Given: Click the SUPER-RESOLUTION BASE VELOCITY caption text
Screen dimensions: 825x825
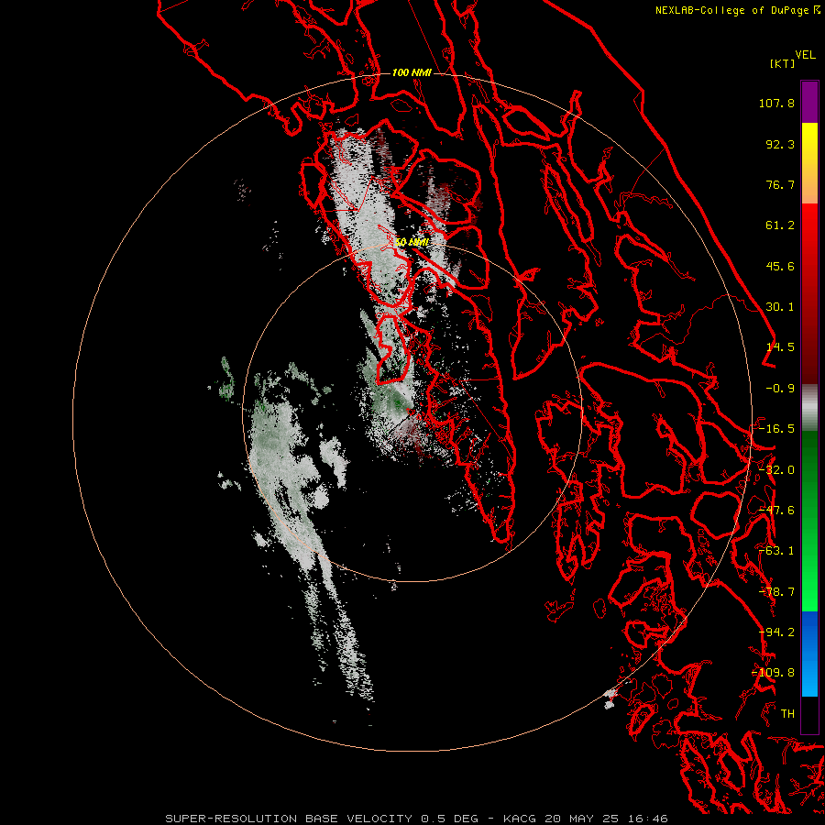Looking at the screenshot, I should pyautogui.click(x=291, y=819).
